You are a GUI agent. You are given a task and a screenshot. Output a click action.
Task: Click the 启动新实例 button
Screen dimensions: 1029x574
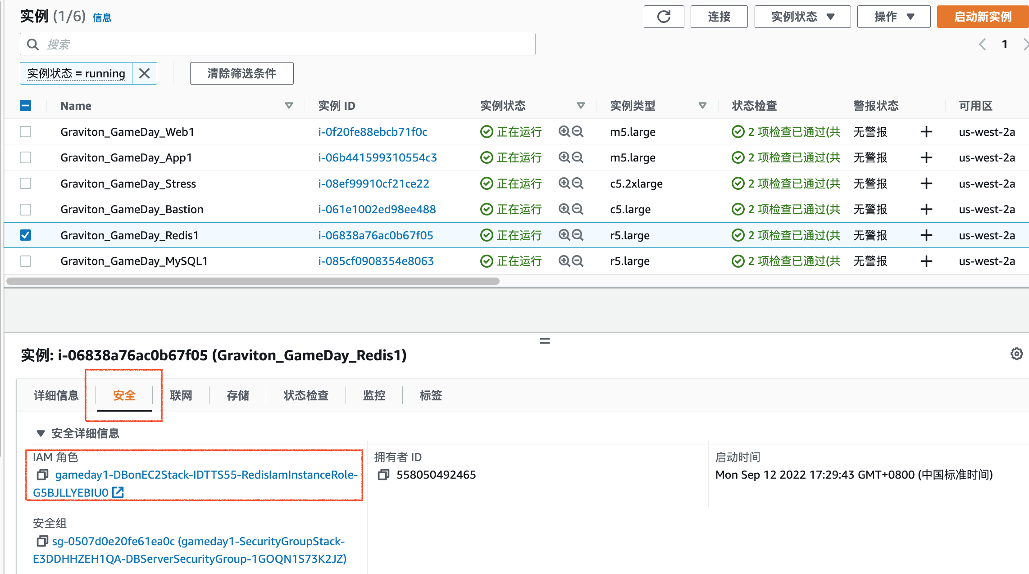pyautogui.click(x=982, y=17)
